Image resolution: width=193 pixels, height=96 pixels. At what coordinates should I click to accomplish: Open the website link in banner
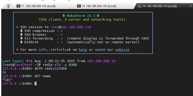pyautogui.click(x=122, y=50)
